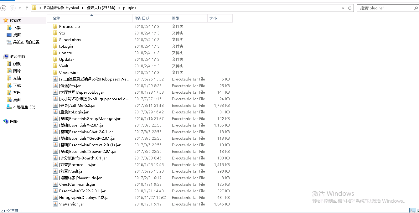The width and height of the screenshot is (419, 213).
Task: Open the recent locations dropdown arrow
Action: coord(20,8)
